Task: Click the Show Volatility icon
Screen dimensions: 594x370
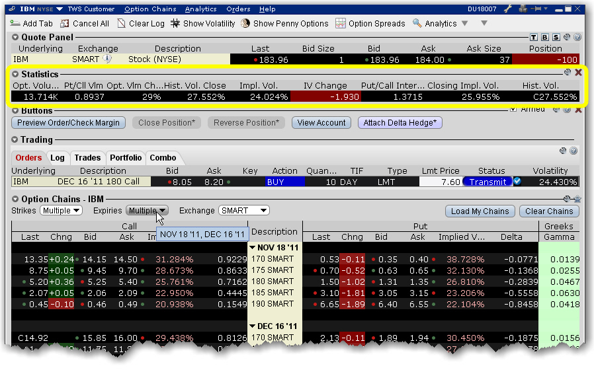Action: (176, 23)
